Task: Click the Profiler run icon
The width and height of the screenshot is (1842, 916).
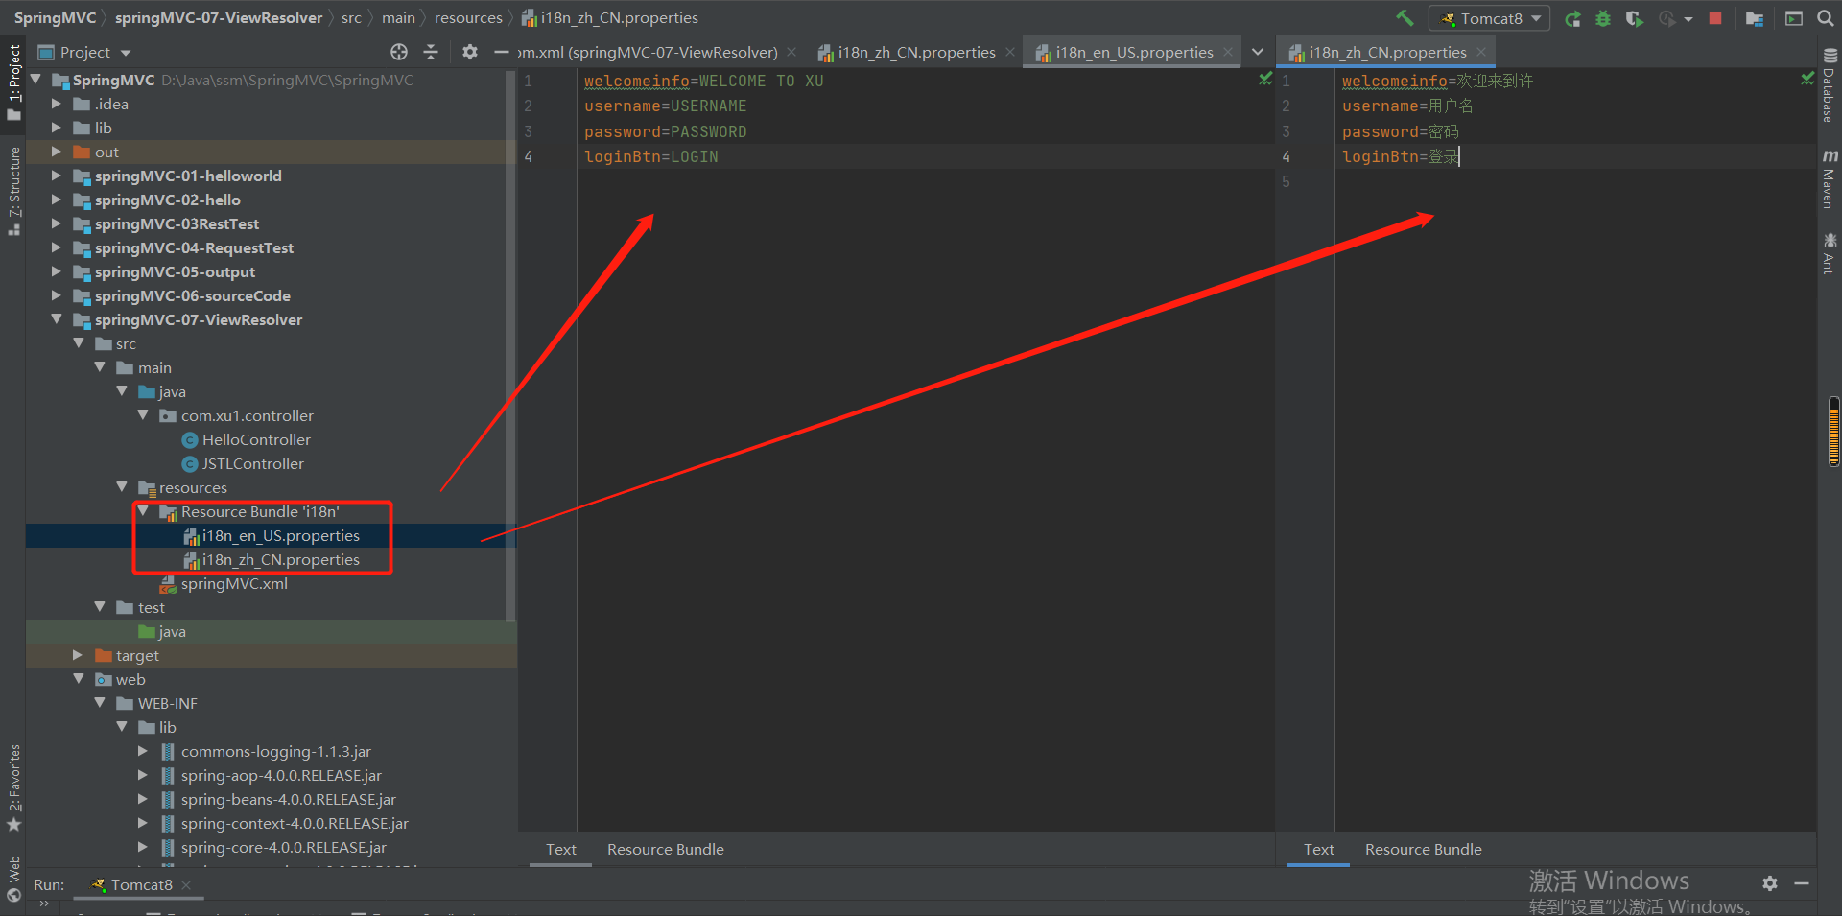Action: click(1667, 18)
